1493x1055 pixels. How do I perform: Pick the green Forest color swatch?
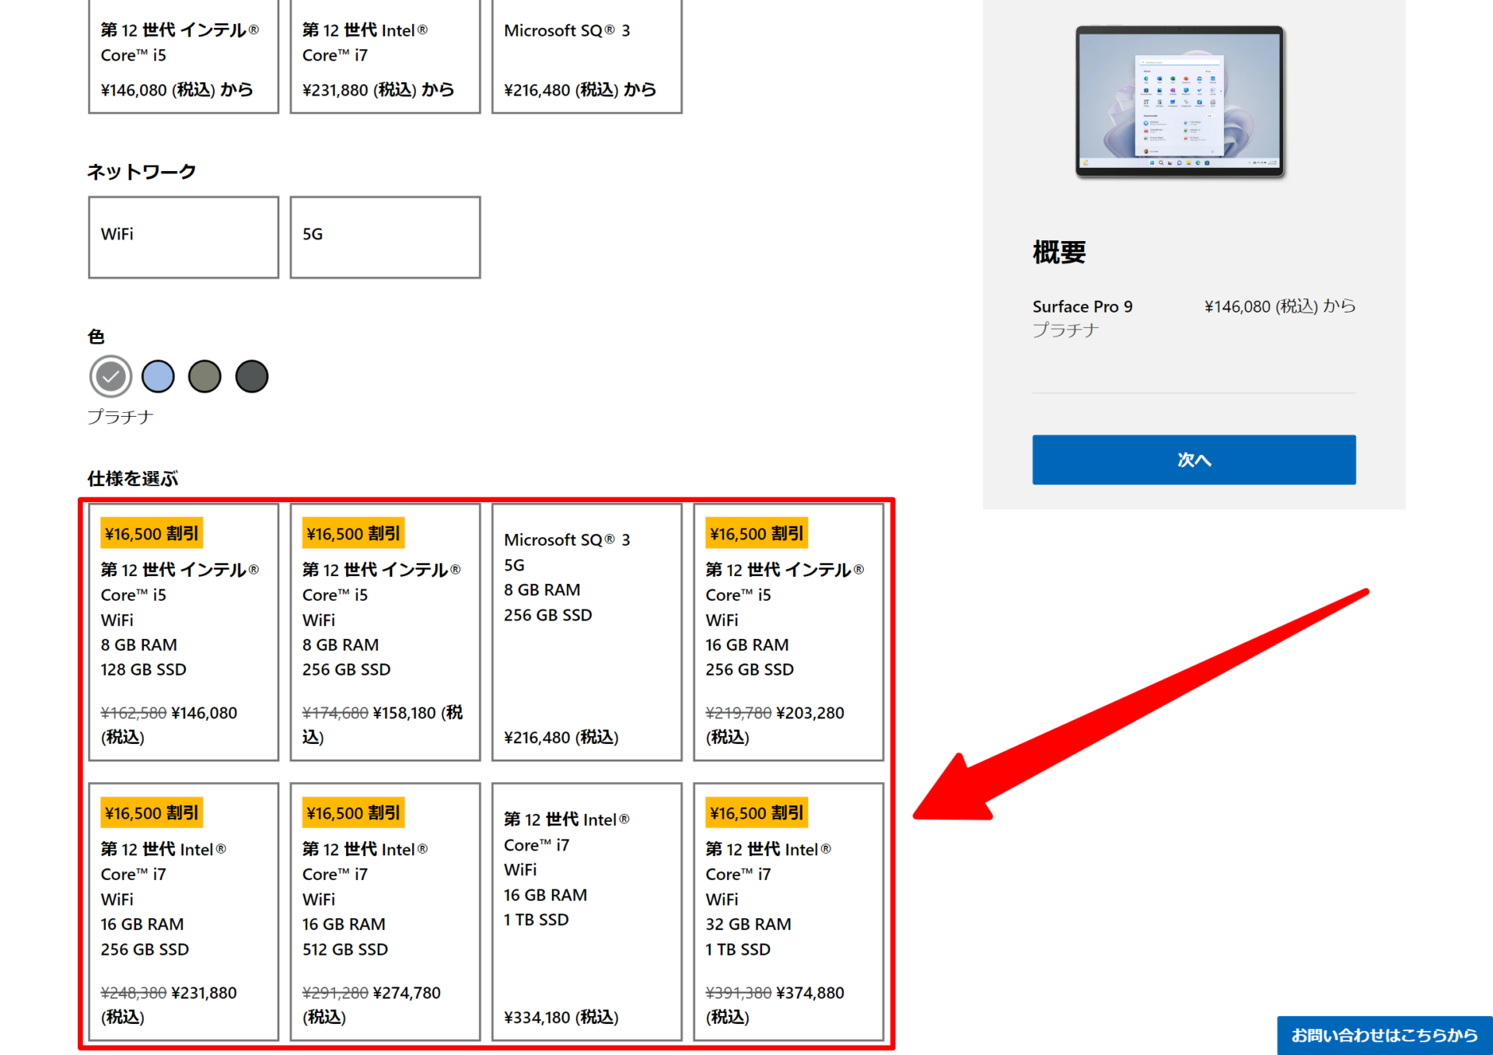tap(205, 377)
